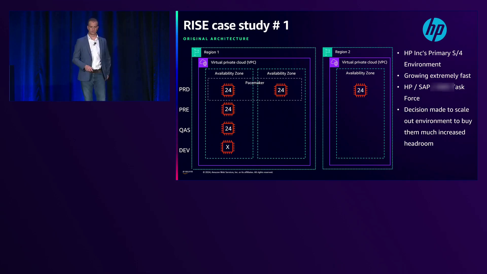487x274 pixels.
Task: Click the 'HP / SAP' bullet text
Action: [x=417, y=87]
